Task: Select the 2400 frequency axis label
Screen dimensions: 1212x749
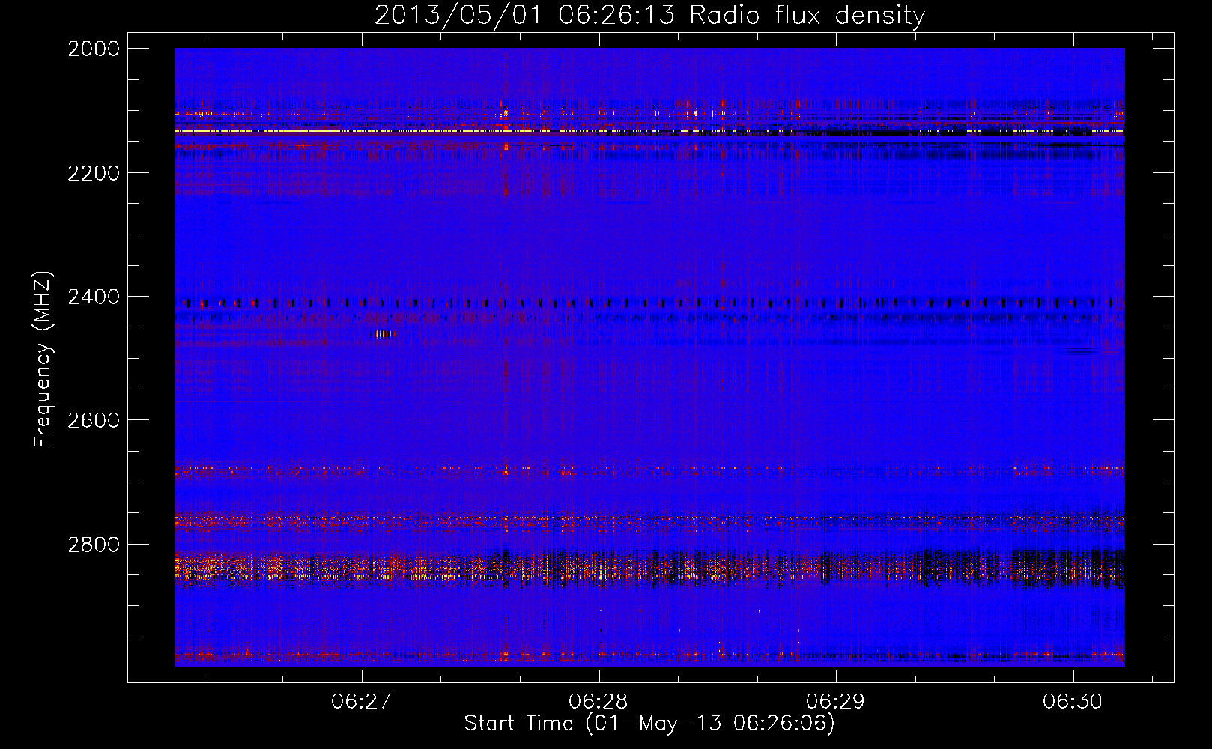Action: (x=94, y=297)
